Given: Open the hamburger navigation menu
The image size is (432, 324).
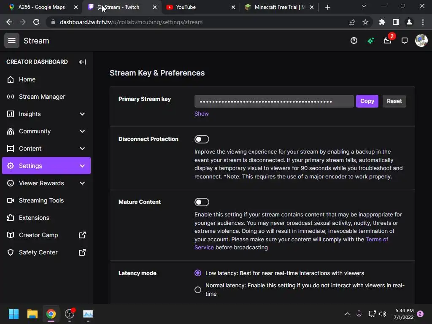Looking at the screenshot, I should point(11,40).
